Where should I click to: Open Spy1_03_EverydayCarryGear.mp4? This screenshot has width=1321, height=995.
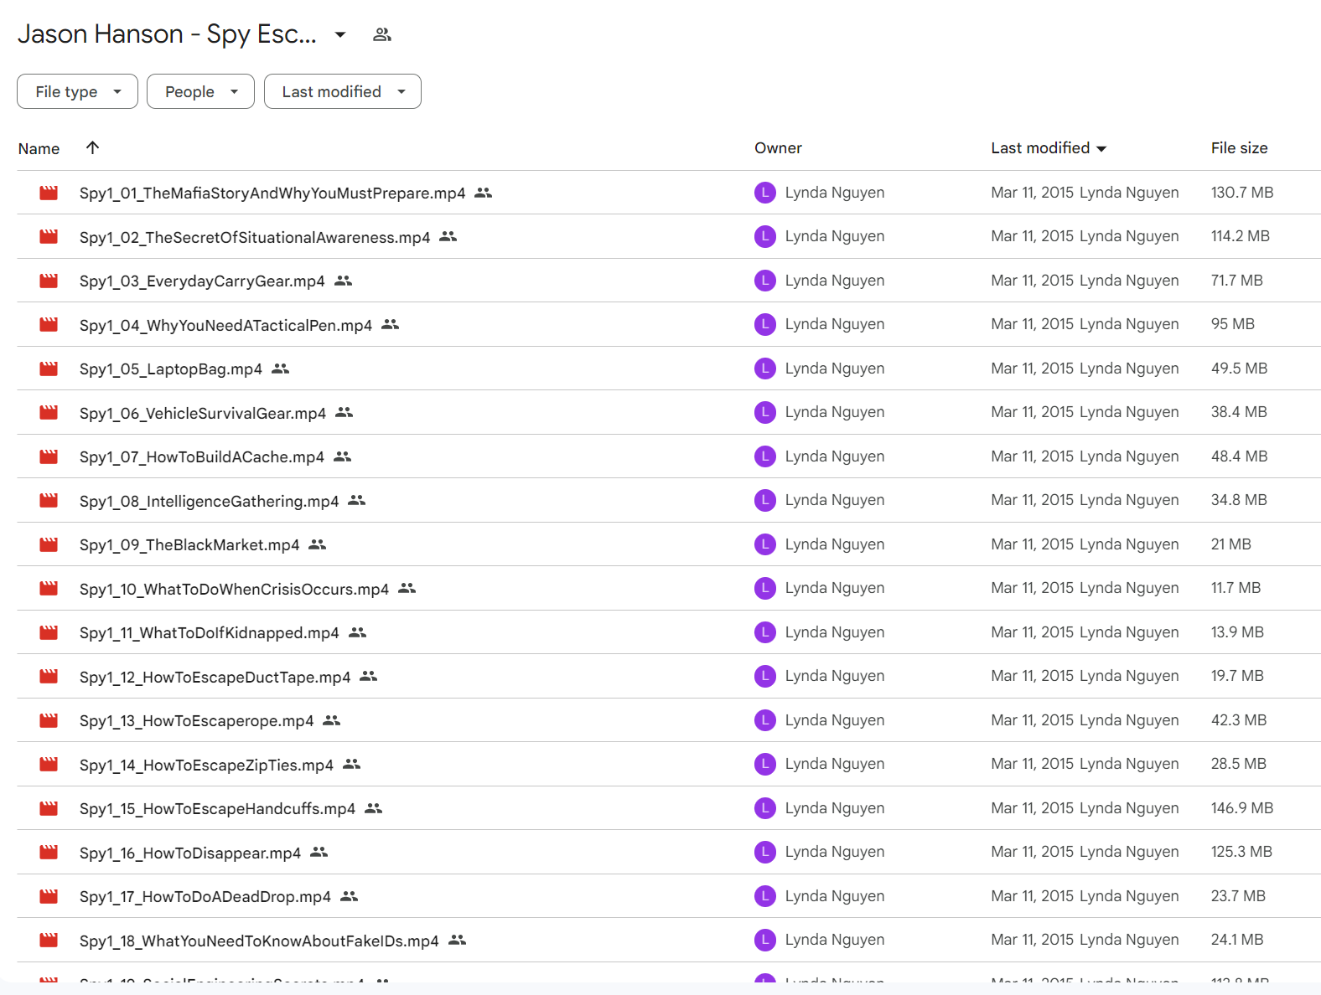[202, 281]
